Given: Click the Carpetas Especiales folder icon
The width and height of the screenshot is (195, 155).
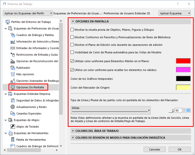Looking at the screenshot, I should point(13,113).
